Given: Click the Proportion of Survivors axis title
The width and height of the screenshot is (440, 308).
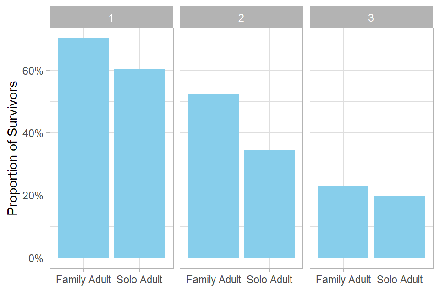Looking at the screenshot, I should click(x=13, y=148).
